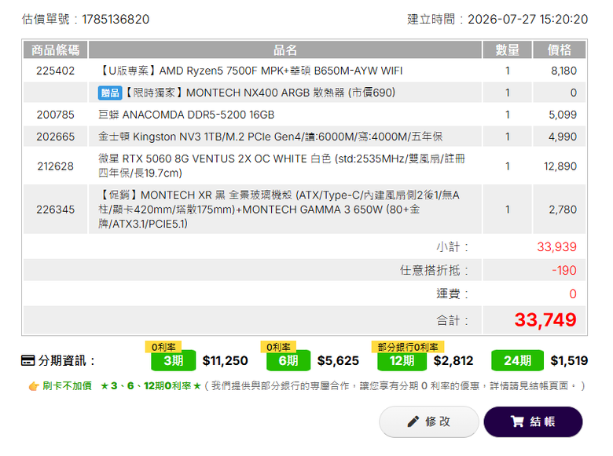Click the price 5,099
613x456 pixels.
563,115
